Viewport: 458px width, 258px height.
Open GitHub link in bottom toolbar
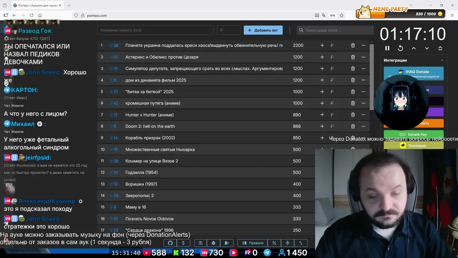coord(170,243)
